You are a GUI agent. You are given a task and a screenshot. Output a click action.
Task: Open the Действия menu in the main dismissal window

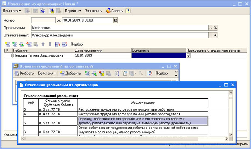12,11
